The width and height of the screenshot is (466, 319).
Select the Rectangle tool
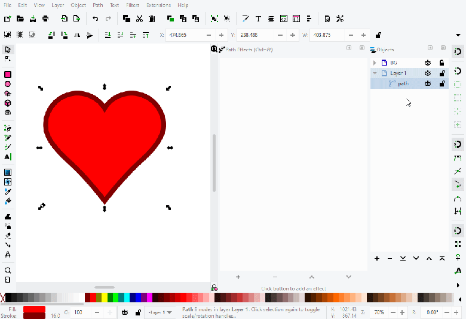8,75
